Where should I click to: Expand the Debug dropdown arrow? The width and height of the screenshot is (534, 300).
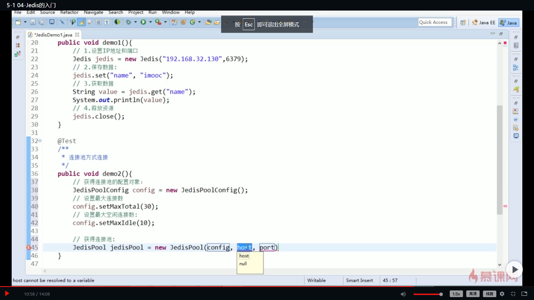point(135,22)
